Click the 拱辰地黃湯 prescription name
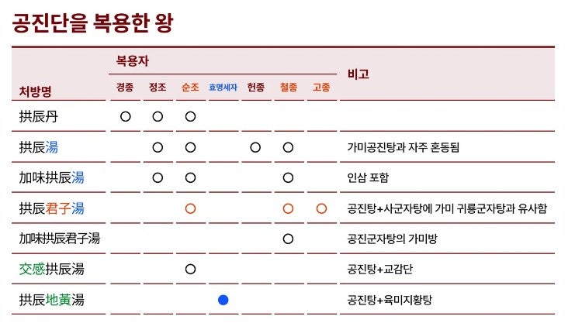The height and width of the screenshot is (330, 575). (52, 300)
